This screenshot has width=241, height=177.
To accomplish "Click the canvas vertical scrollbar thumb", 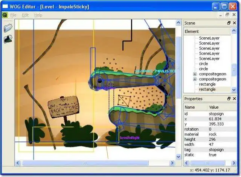I will pyautogui.click(x=178, y=67).
